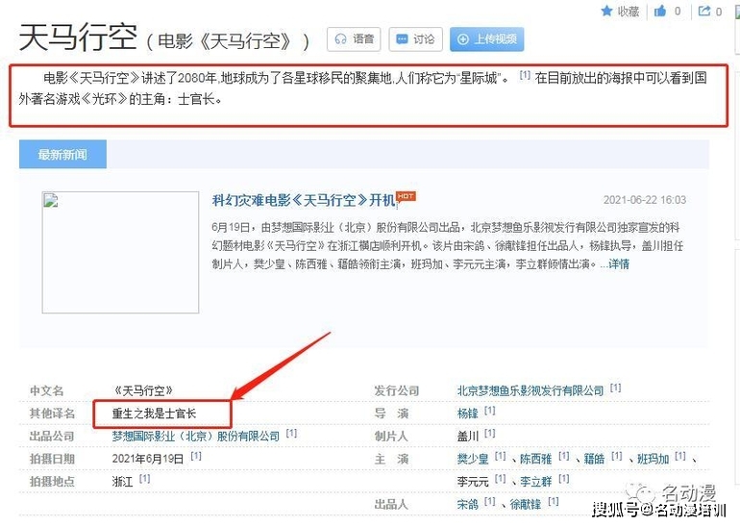
Task: Open director 杨锋 link
Action: point(467,413)
